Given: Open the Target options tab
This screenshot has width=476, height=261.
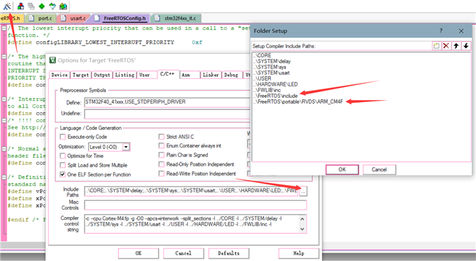Looking at the screenshot, I should tap(80, 74).
